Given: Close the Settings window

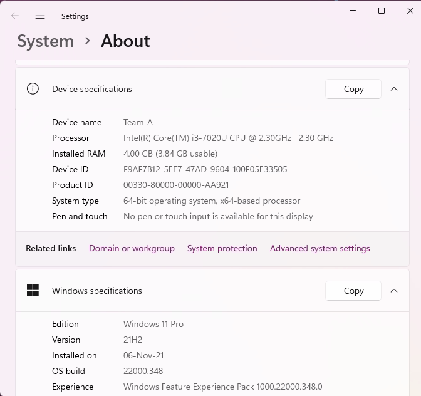Looking at the screenshot, I should pyautogui.click(x=410, y=11).
